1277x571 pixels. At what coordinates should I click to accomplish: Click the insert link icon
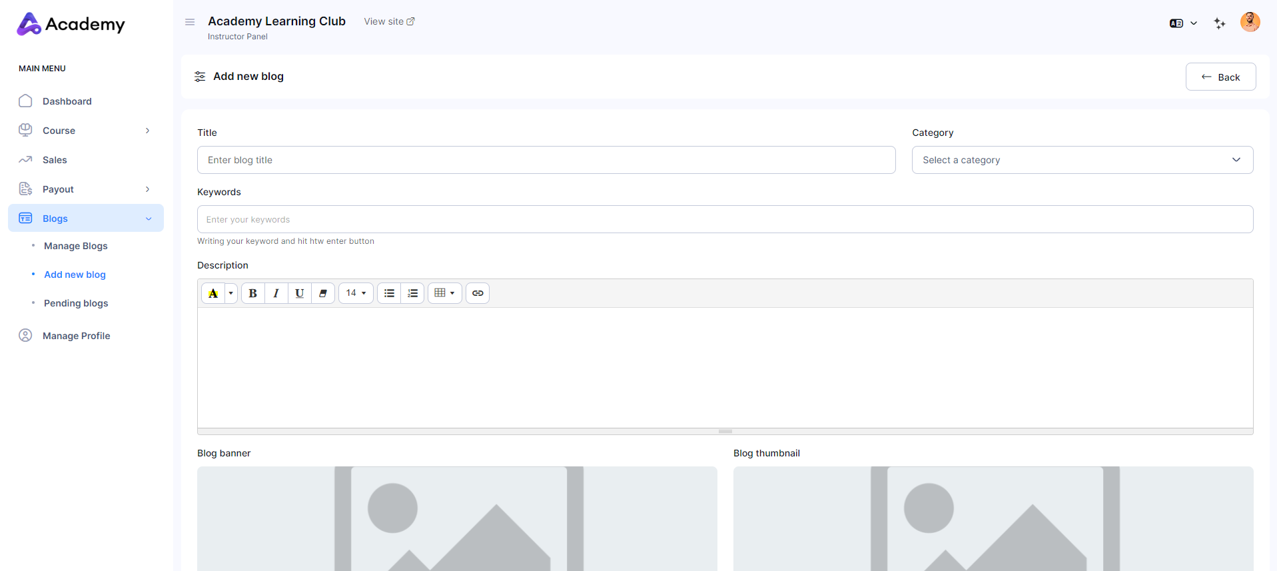(x=478, y=293)
